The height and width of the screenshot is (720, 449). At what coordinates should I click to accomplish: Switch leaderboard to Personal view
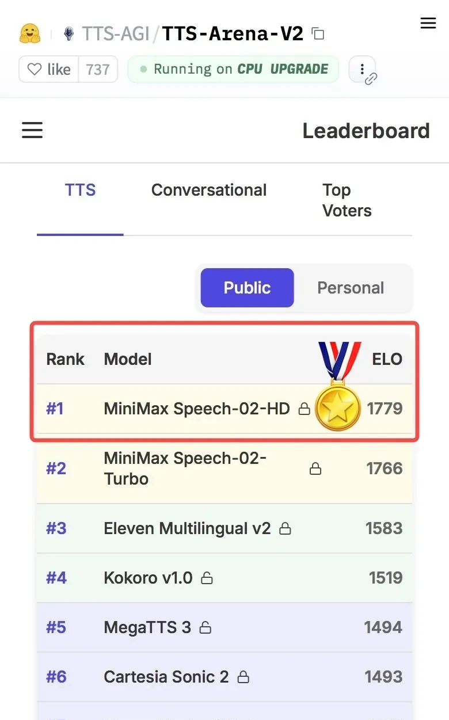[351, 288]
